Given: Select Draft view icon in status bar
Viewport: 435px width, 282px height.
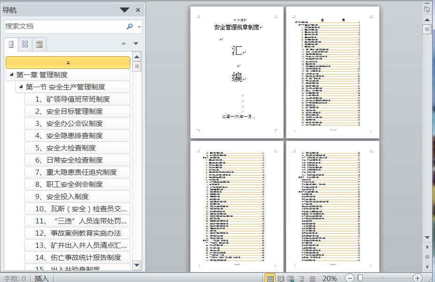Looking at the screenshot, I should tap(313, 278).
